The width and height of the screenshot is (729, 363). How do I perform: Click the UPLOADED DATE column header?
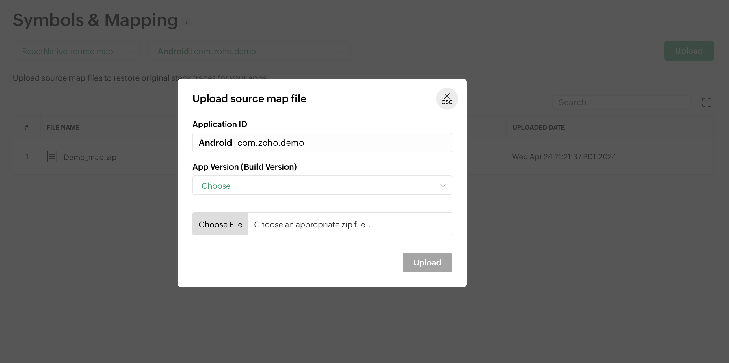pos(538,127)
